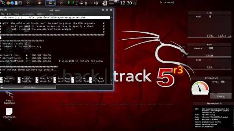
Task: Open the Install BackTrack desktop icon
Action: [x=9, y=98]
